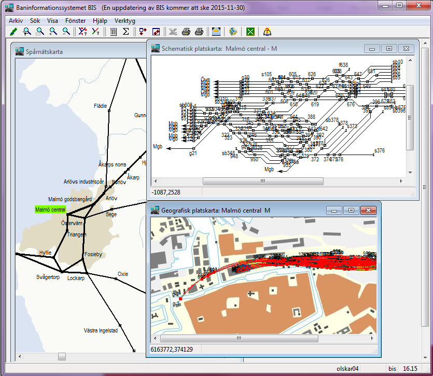433x376 pixels.
Task: Click the Geografisk platskarta window's BIS icon
Action: click(x=155, y=210)
